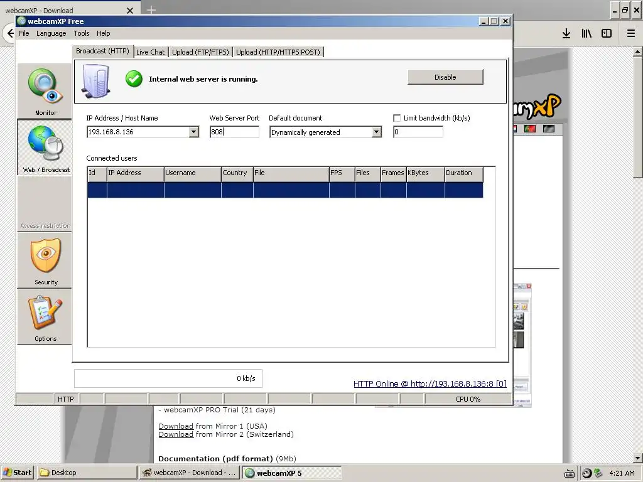Click the Firefox downloads arrow icon
The height and width of the screenshot is (482, 643).
click(566, 34)
